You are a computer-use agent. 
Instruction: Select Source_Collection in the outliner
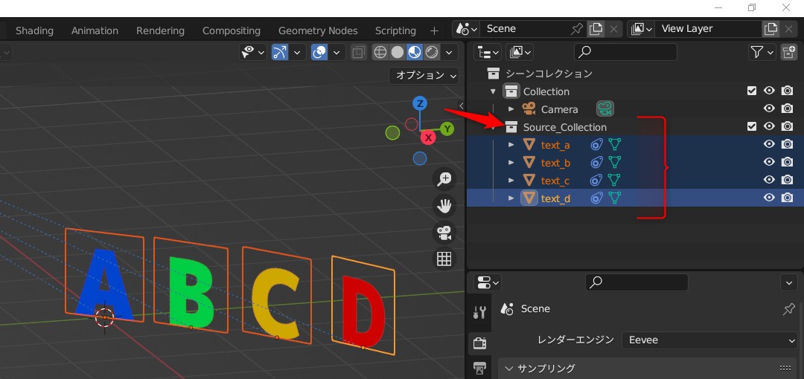pos(564,127)
